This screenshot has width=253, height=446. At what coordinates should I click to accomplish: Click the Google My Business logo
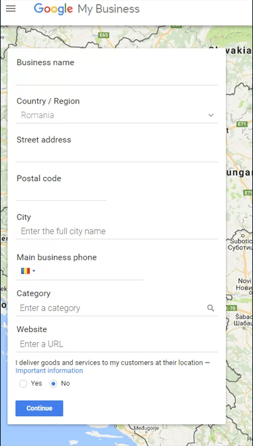(x=87, y=9)
